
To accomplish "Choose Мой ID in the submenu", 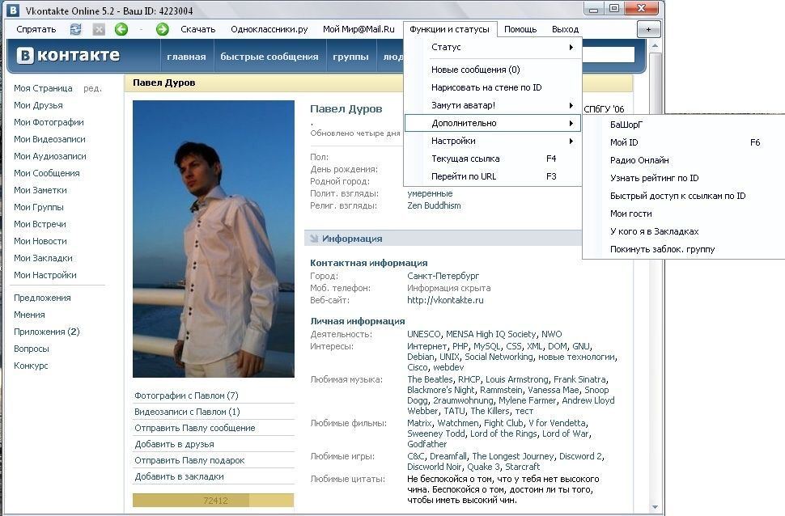I will click(x=684, y=142).
